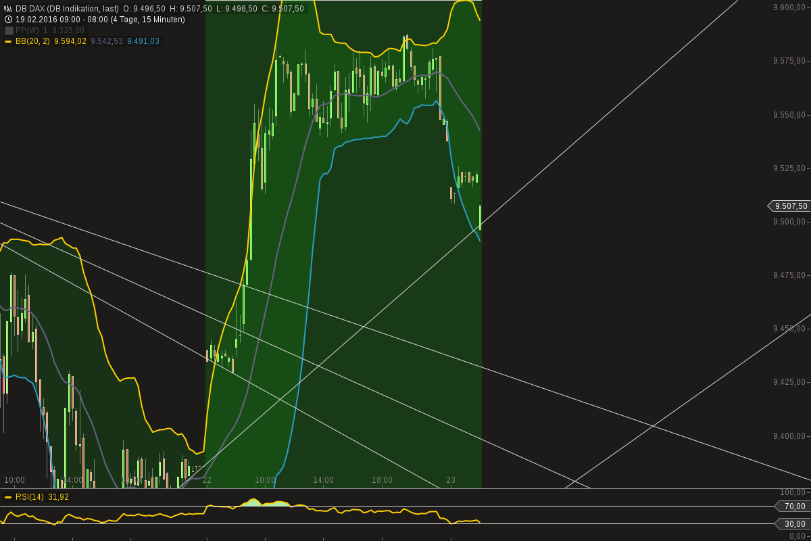The height and width of the screenshot is (541, 811).
Task: Click the yellow line icon beside RSI(14)
Action: coord(8,497)
